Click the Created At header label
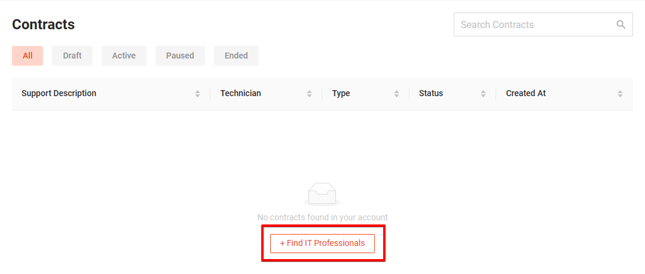This screenshot has width=645, height=274. click(x=525, y=93)
